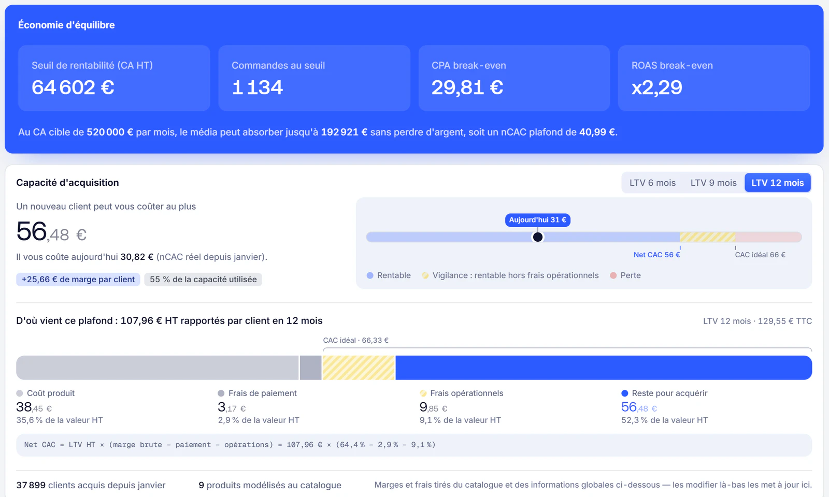The image size is (829, 497).
Task: Open the ROAS break-even card
Action: [x=714, y=78]
